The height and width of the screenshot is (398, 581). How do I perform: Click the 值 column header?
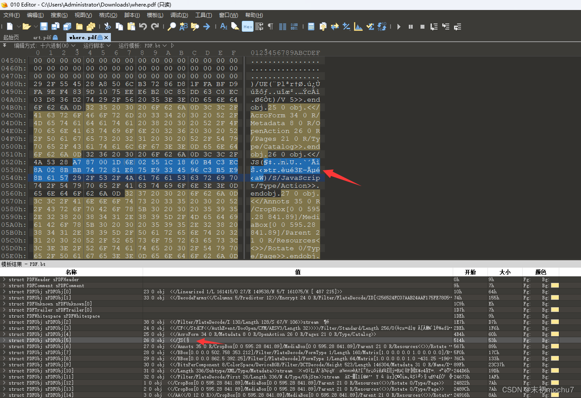(298, 272)
